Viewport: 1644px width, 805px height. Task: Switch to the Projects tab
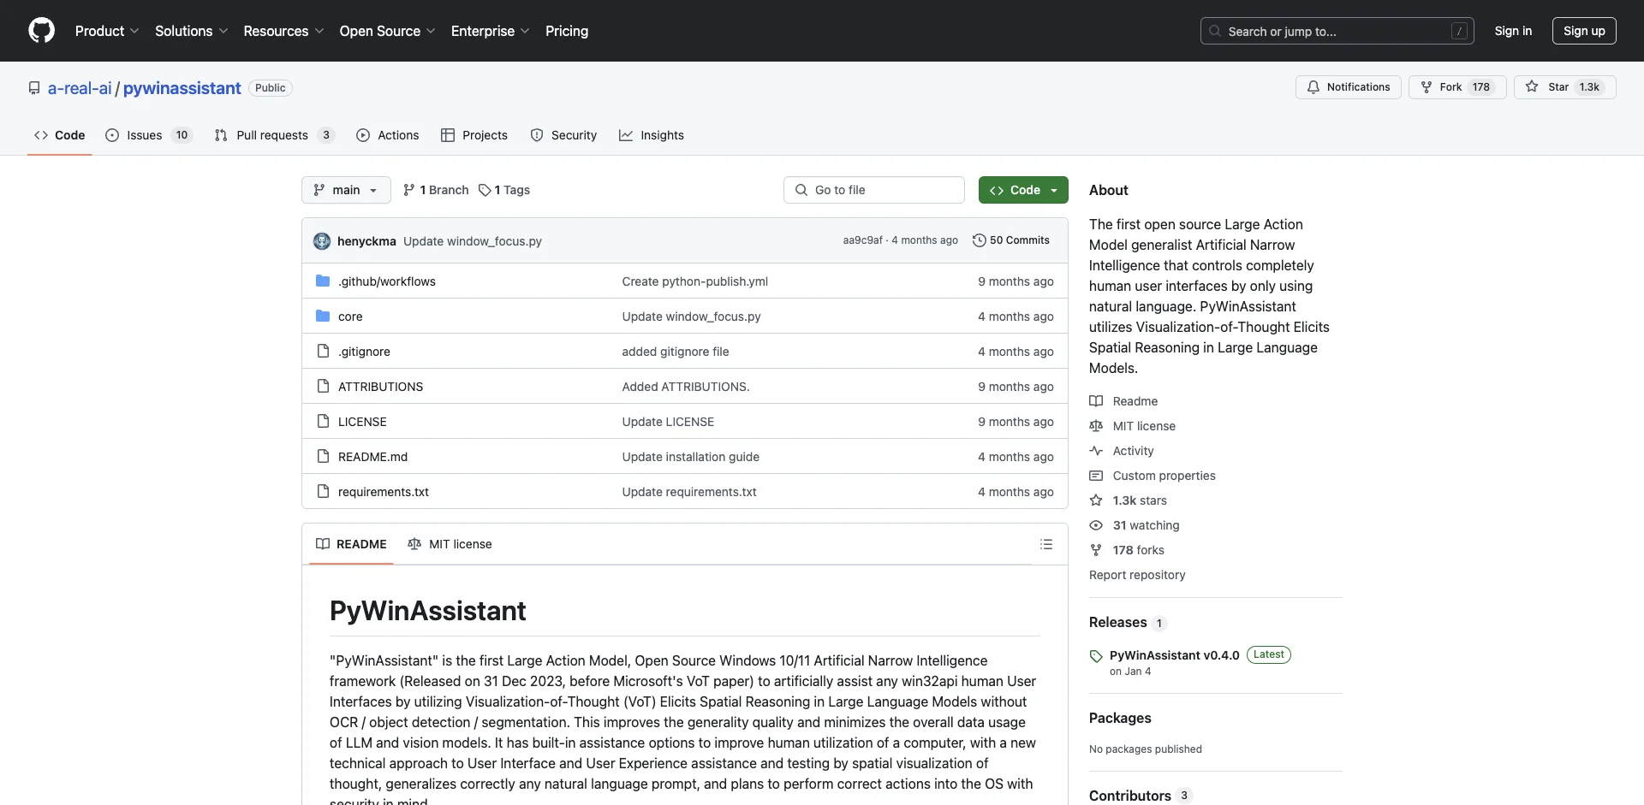(474, 135)
